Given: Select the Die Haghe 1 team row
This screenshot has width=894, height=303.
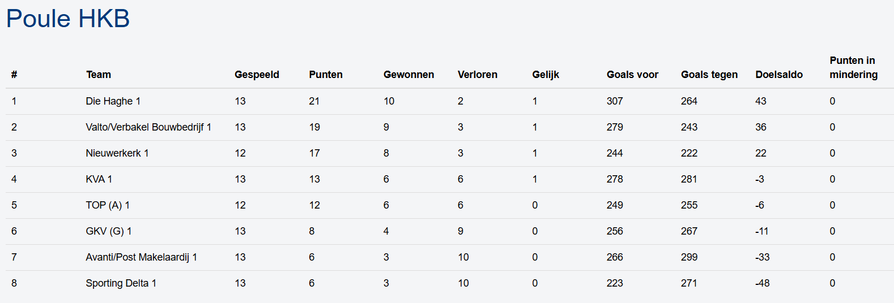Looking at the screenshot, I should coord(113,101).
